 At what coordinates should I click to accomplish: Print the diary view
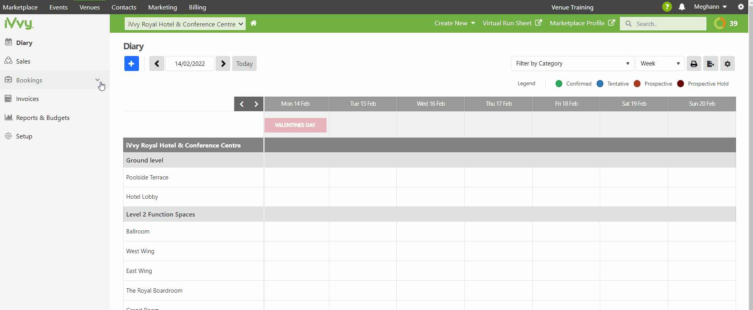click(x=694, y=63)
